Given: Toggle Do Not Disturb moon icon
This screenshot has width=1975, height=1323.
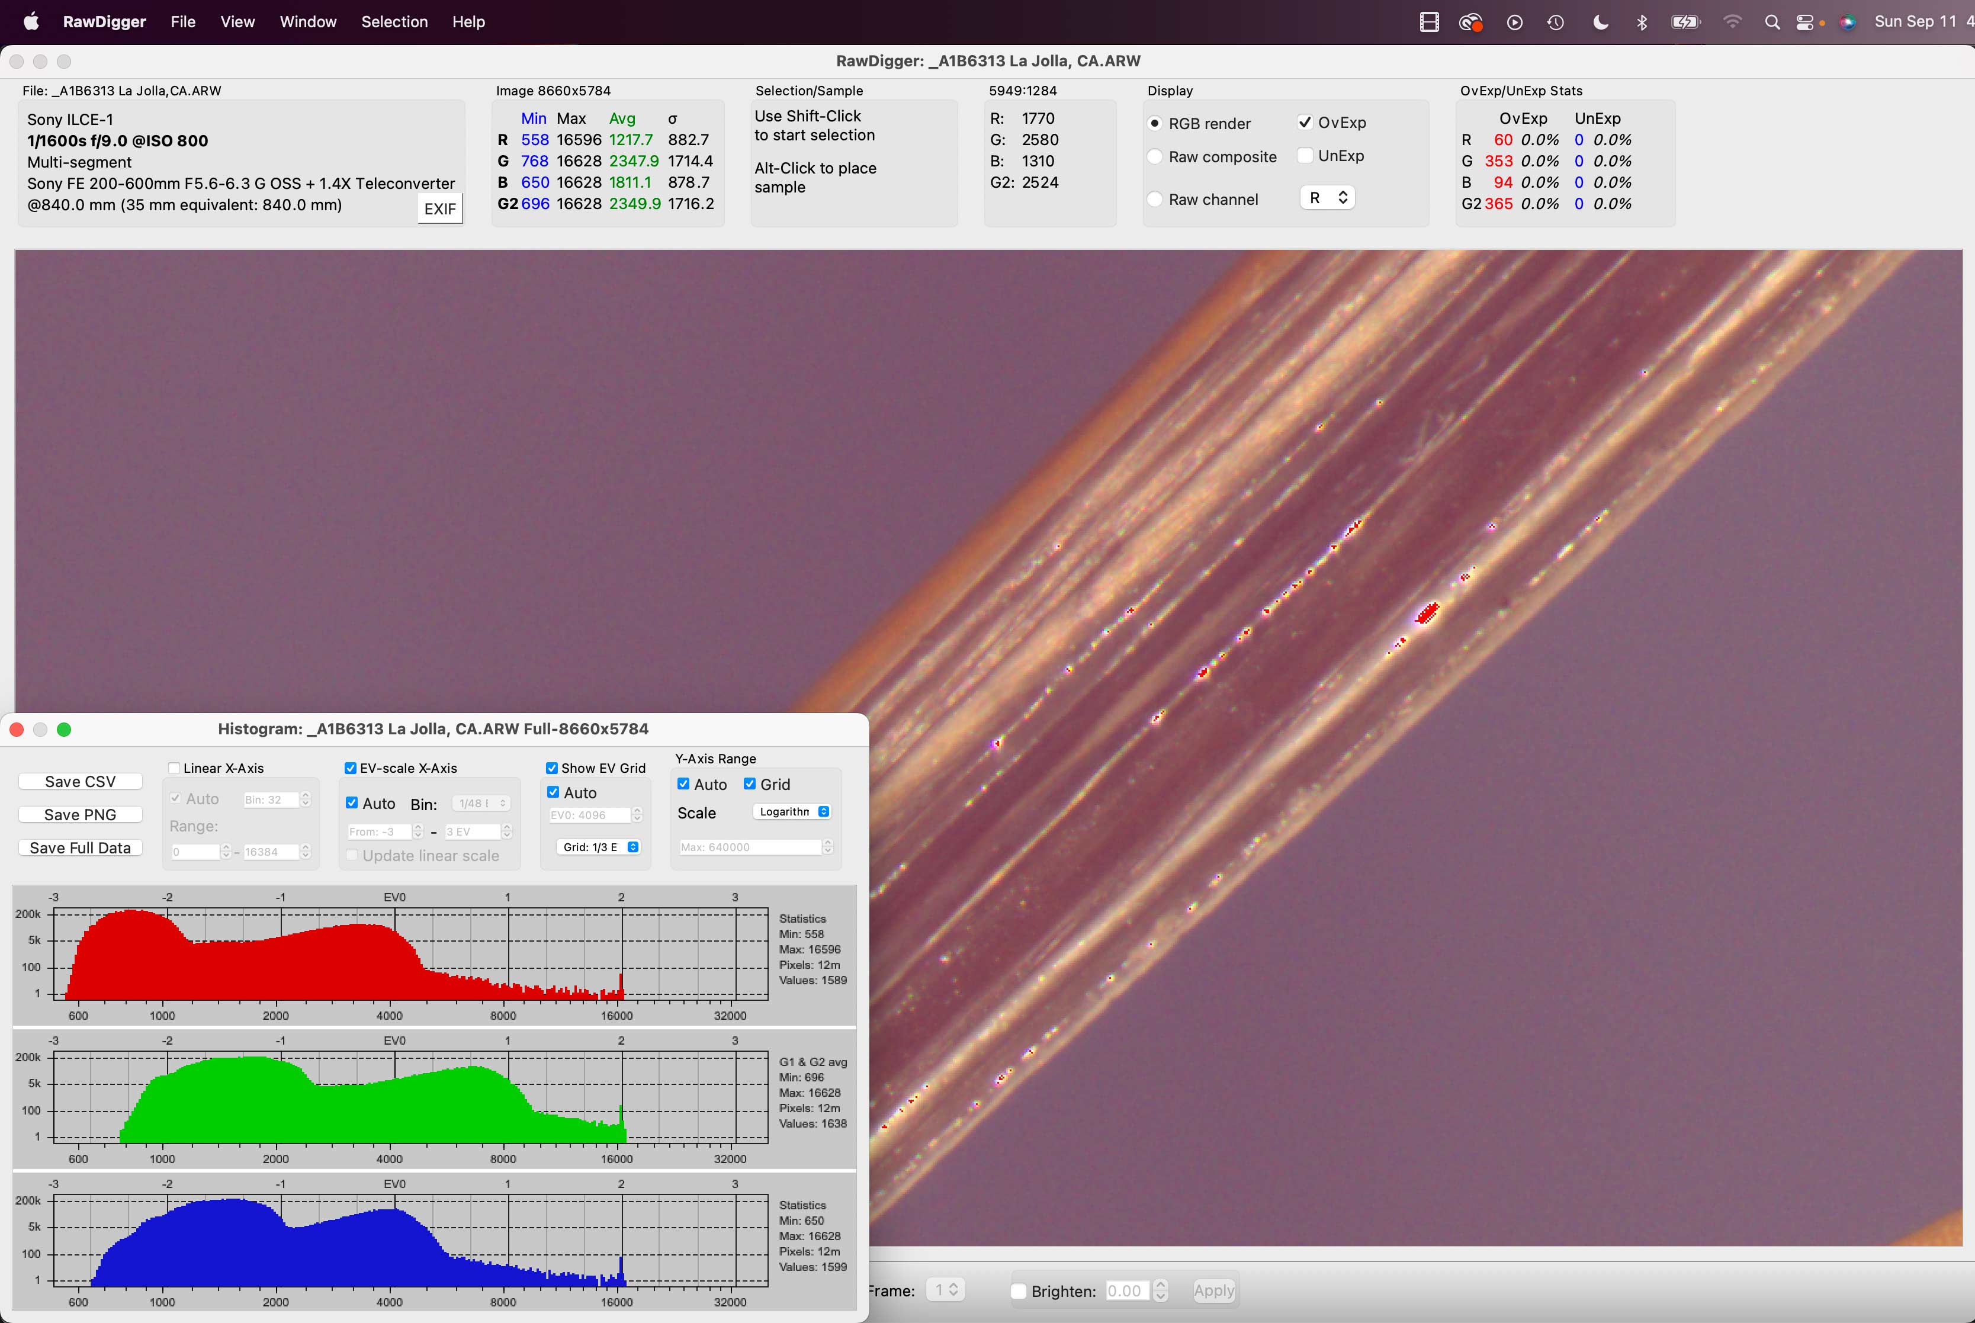Looking at the screenshot, I should coord(1600,23).
